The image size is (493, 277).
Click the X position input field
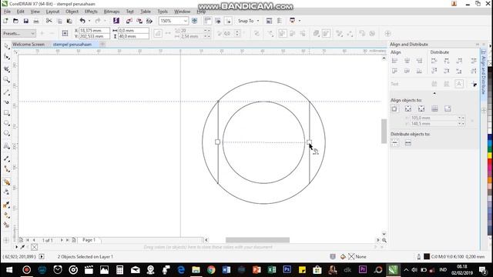click(x=94, y=31)
